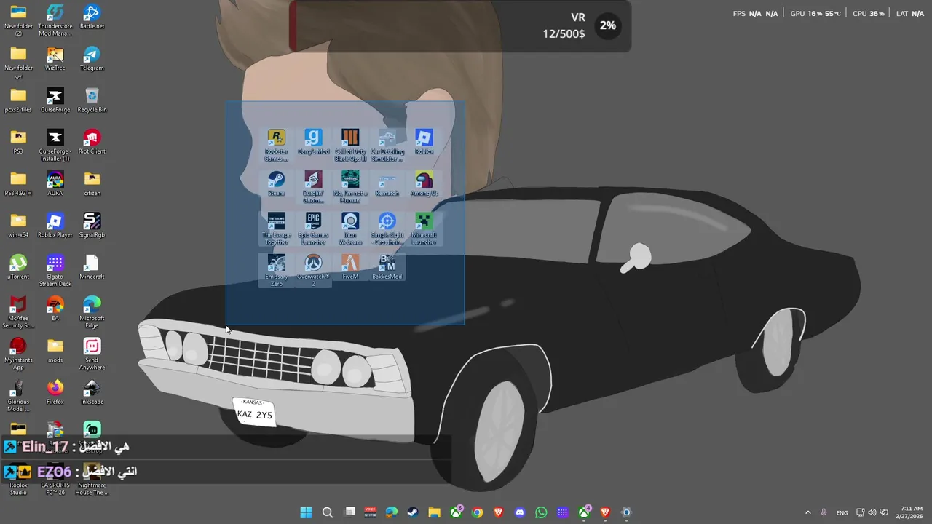Open McAfee Security Scan icon

click(18, 311)
